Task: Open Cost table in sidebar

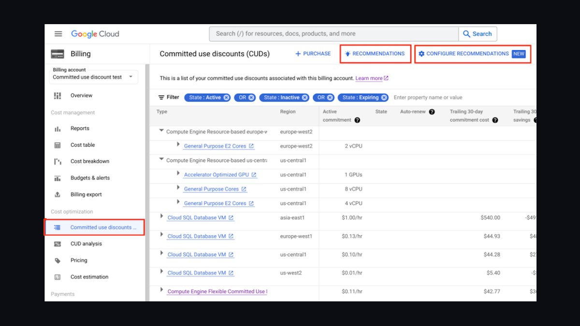Action: coord(83,145)
